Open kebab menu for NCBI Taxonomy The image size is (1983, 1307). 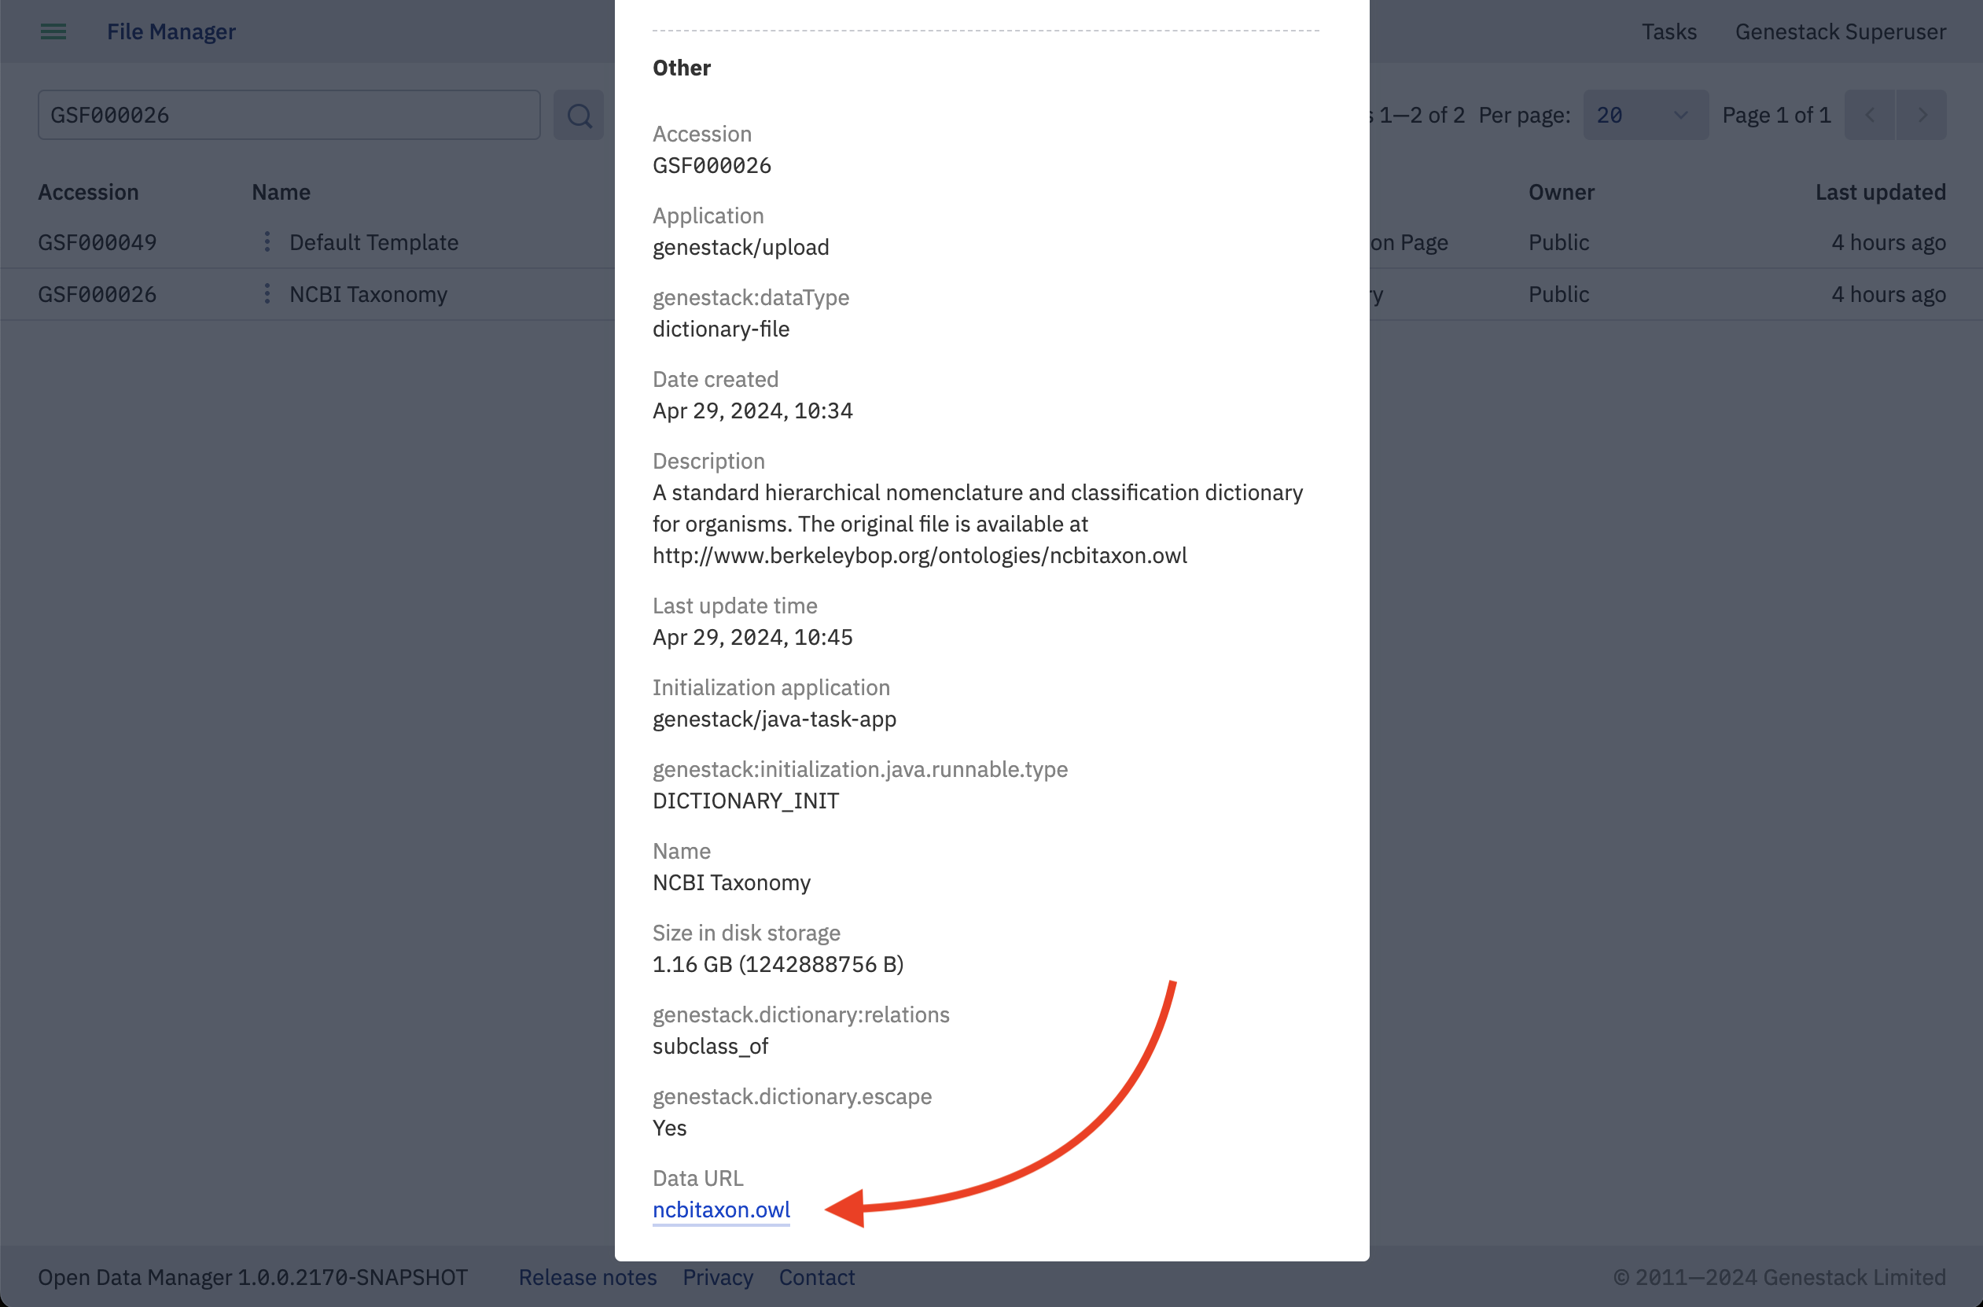coord(267,293)
